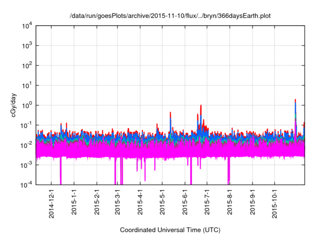
Task: Click the 2015-6-1 date tick label
Action: pos(185,205)
